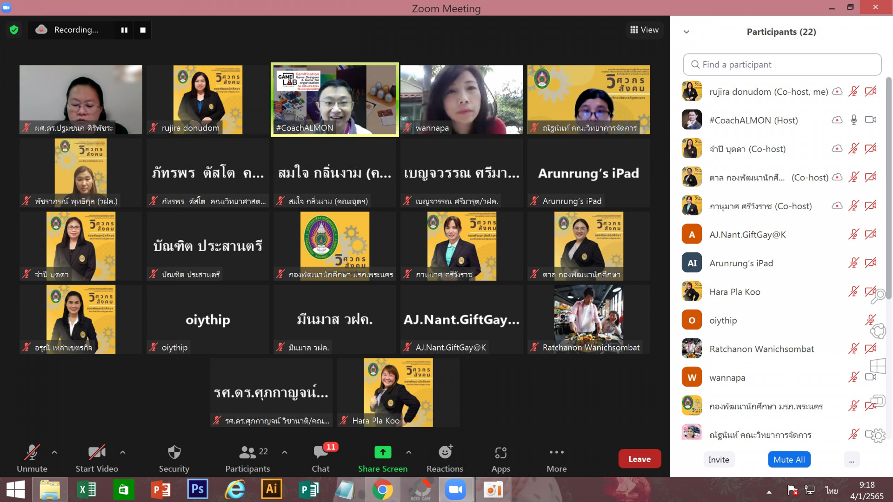Expand audio options arrow beside Unmute
This screenshot has width=893, height=502.
[x=54, y=452]
